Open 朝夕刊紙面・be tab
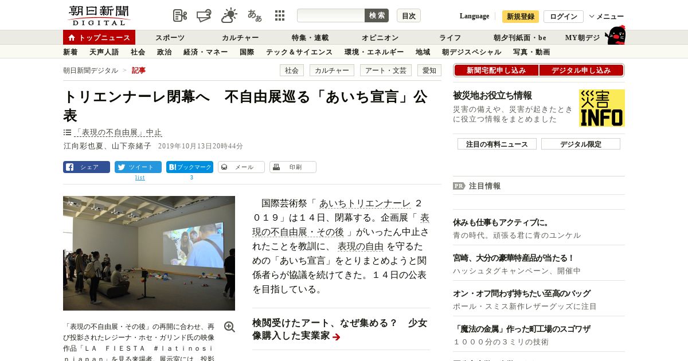The image size is (688, 361). point(520,38)
